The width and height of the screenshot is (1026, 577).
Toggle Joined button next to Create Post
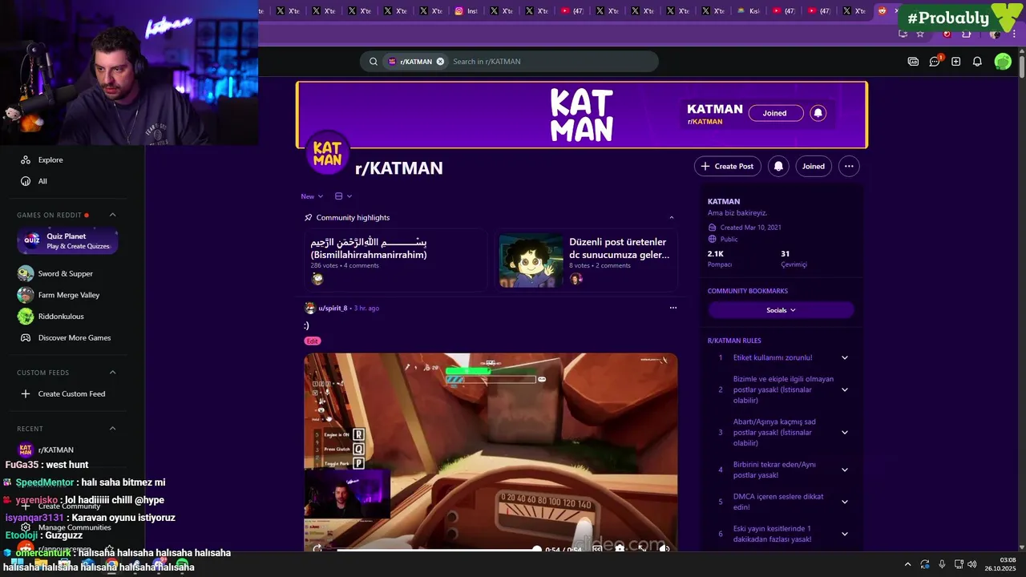814,166
